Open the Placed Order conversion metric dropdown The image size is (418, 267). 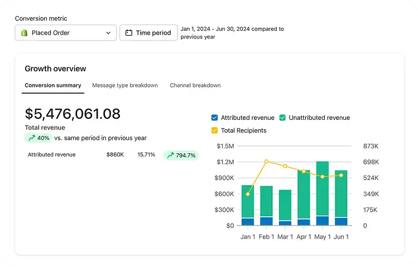click(65, 33)
